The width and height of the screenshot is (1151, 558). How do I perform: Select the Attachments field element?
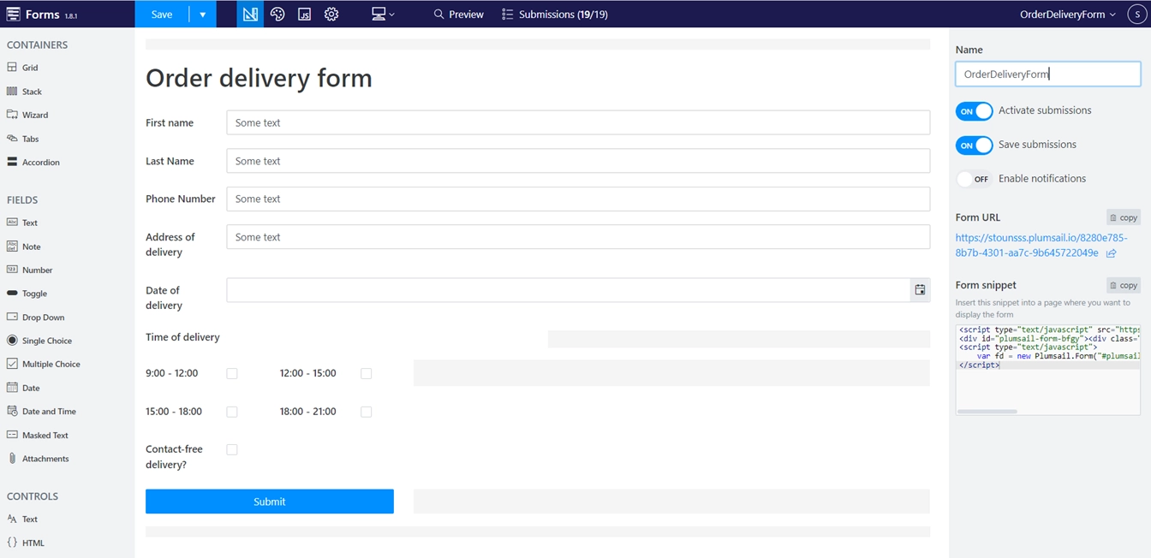(x=38, y=459)
